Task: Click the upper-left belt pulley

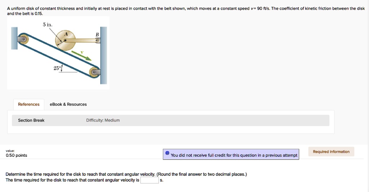Action: pos(23,39)
